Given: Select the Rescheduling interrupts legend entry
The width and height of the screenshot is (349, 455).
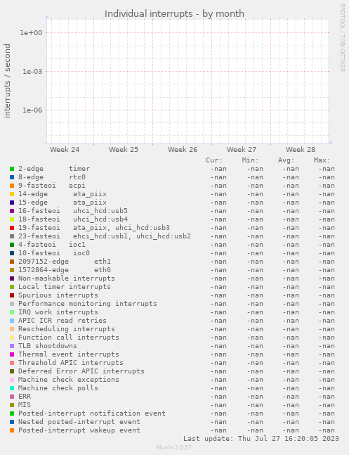Looking at the screenshot, I should pos(67,329).
